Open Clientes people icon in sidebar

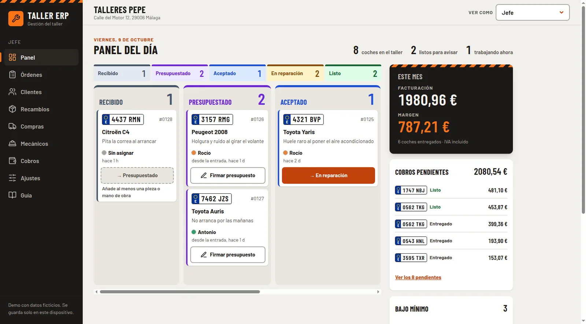click(12, 92)
